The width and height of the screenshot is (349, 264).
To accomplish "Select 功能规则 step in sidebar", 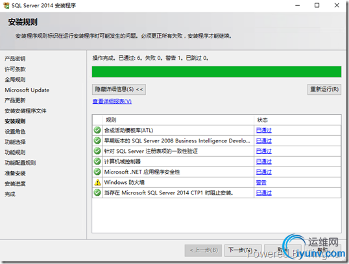I will point(15,152).
